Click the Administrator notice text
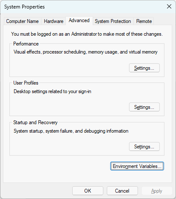 coord(87,34)
